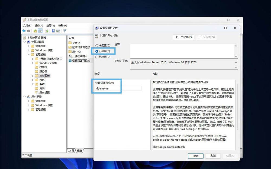This screenshot has width=271, height=169.
Task: Click the blue Back arrow in toolbar
Action: click(24, 31)
